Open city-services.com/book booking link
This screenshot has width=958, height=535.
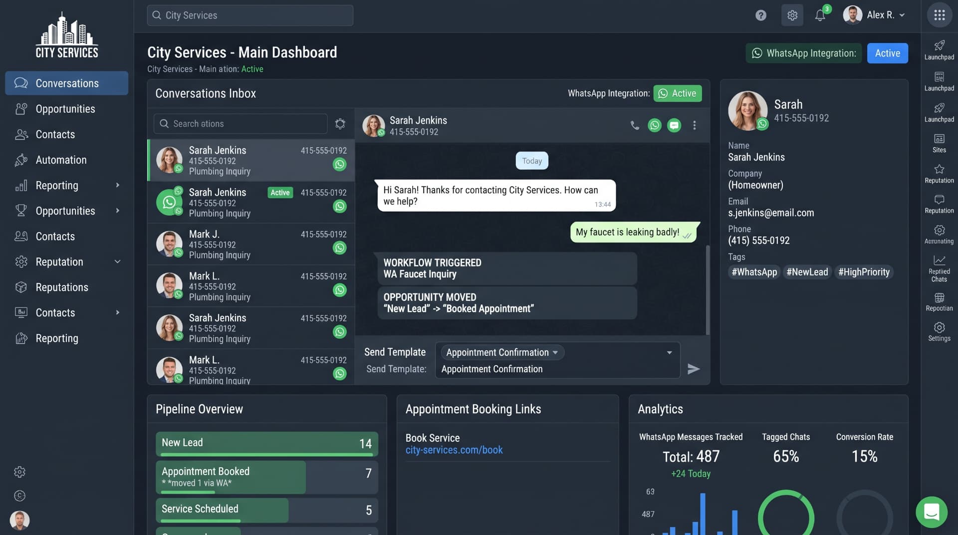(454, 450)
